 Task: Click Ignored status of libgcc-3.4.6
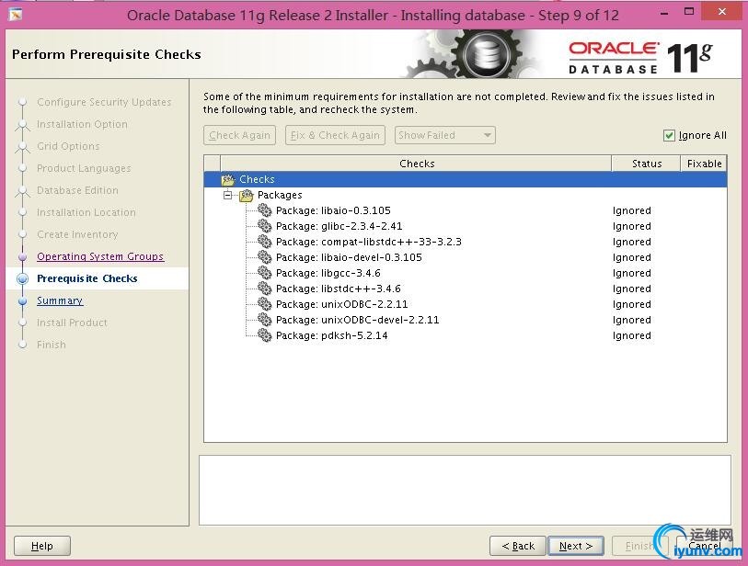[x=631, y=273]
